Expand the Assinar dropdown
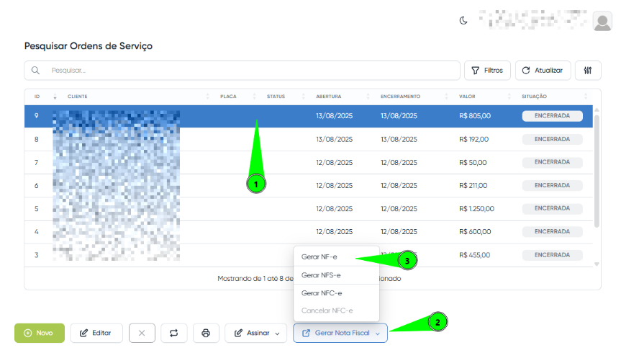 (255, 333)
